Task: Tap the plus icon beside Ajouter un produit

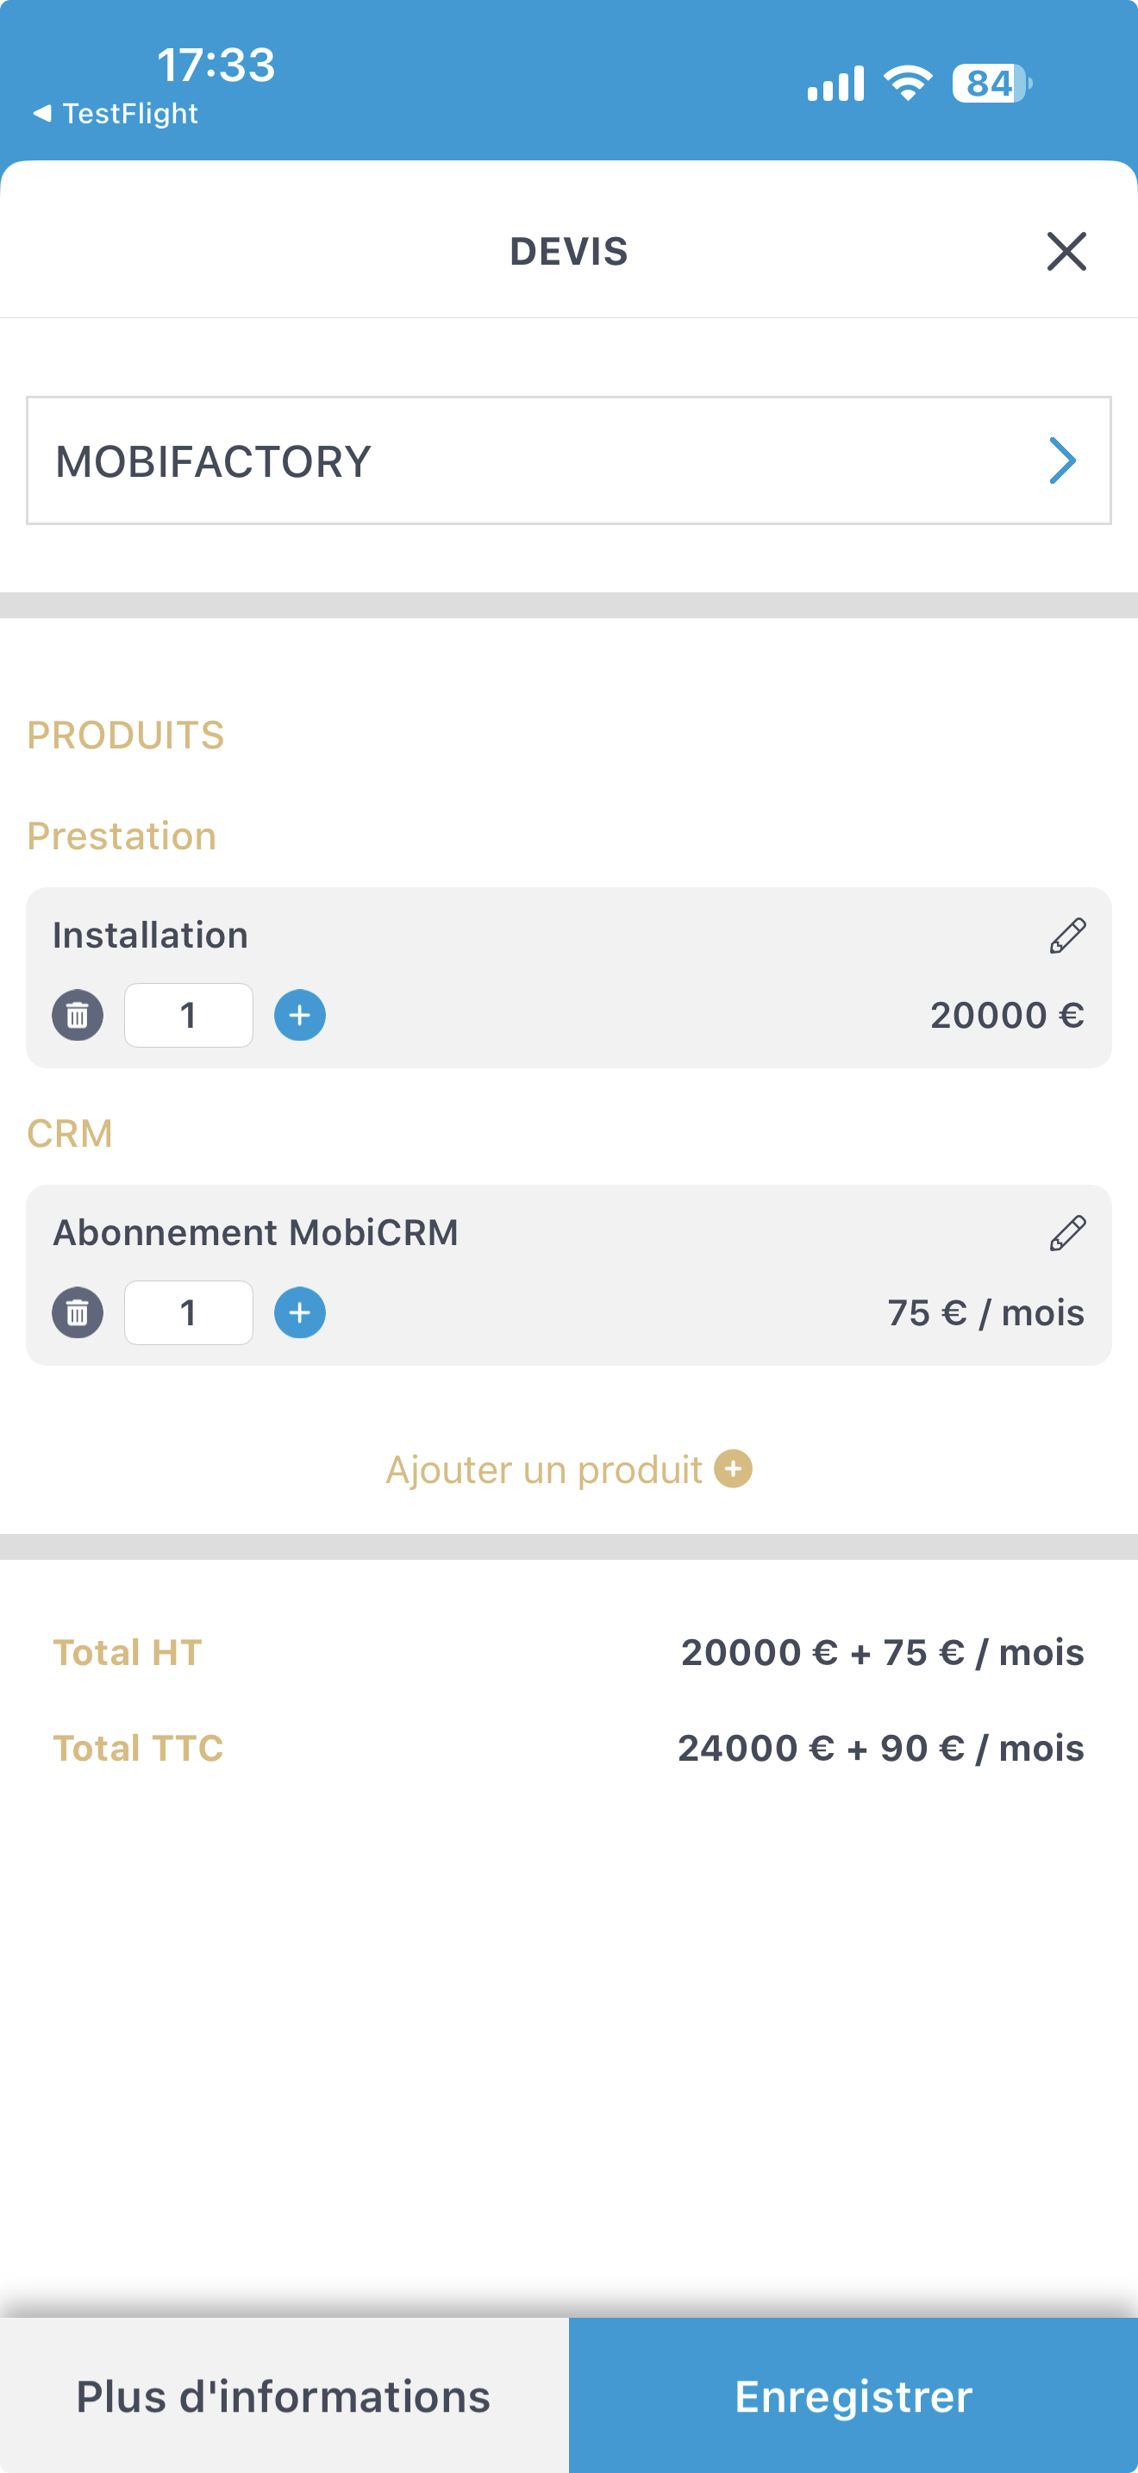Action: (734, 1468)
